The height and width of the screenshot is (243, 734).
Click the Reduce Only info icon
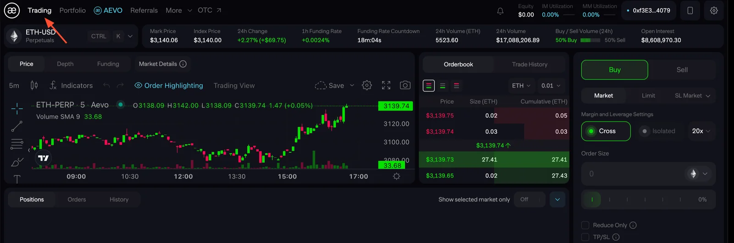tap(633, 225)
